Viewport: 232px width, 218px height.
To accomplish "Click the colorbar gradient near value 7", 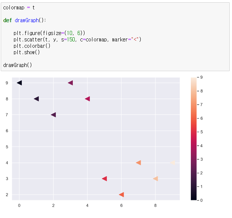I will pyautogui.click(x=194, y=105).
